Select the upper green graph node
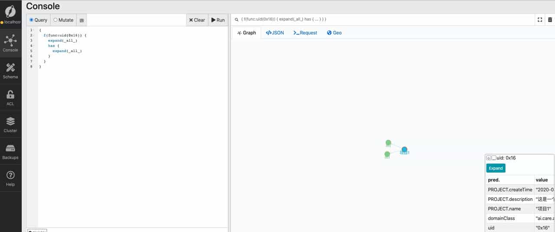The width and height of the screenshot is (555, 232). [x=388, y=143]
